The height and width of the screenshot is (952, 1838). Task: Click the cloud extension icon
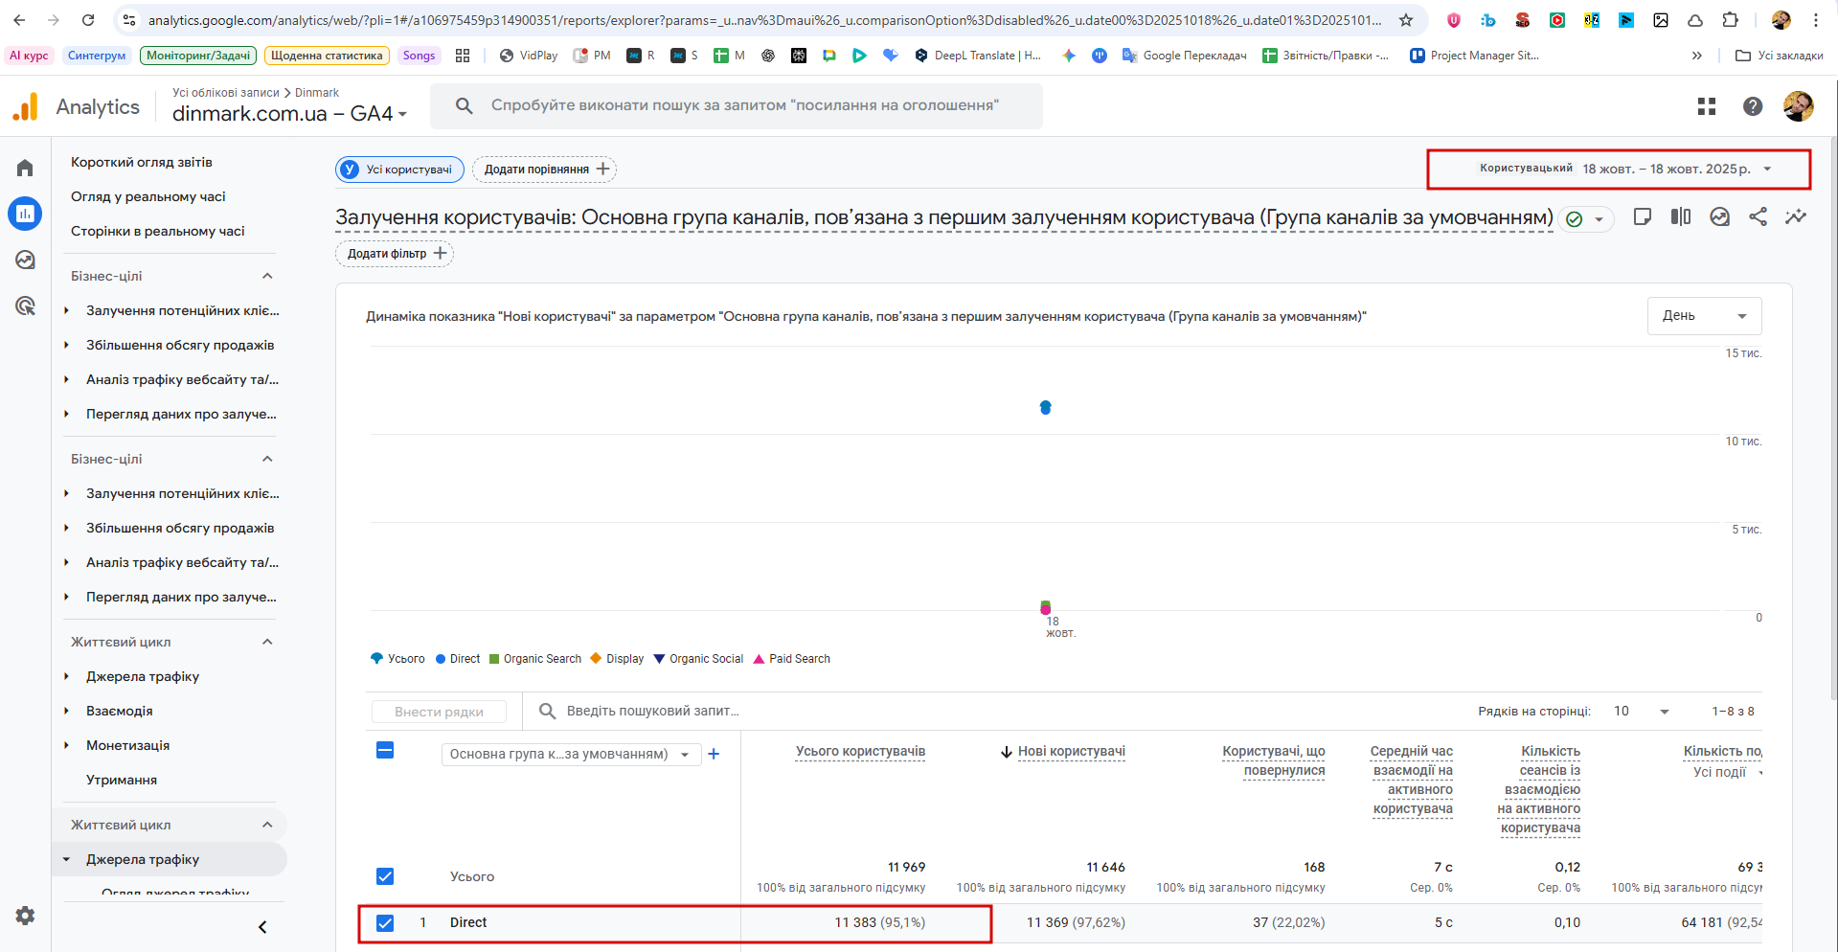tap(1695, 20)
